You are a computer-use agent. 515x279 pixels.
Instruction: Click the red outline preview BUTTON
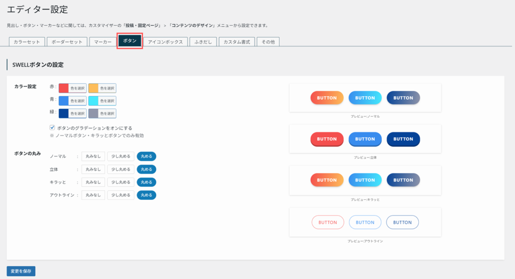click(x=328, y=222)
